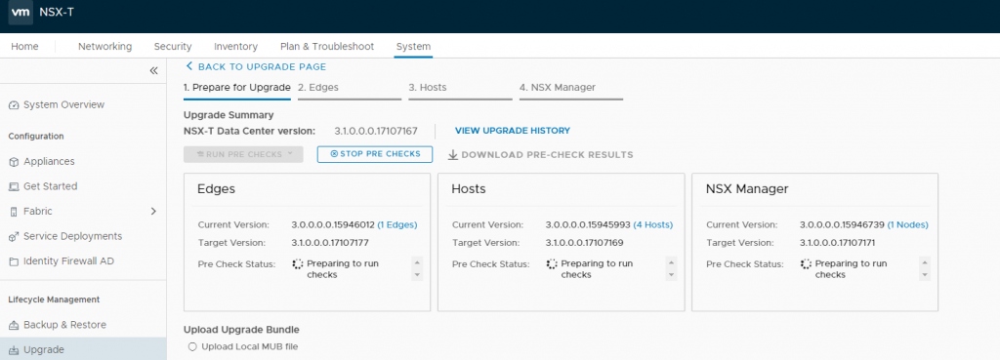Click NSX Manager current version 3.0.0.0.0.15946739
The image size is (1000, 360).
click(x=843, y=225)
